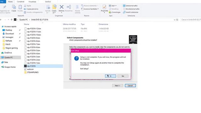The image size is (201, 113).
Task: Click Questo PC in the address breadcrumb
Action: pos(24,20)
